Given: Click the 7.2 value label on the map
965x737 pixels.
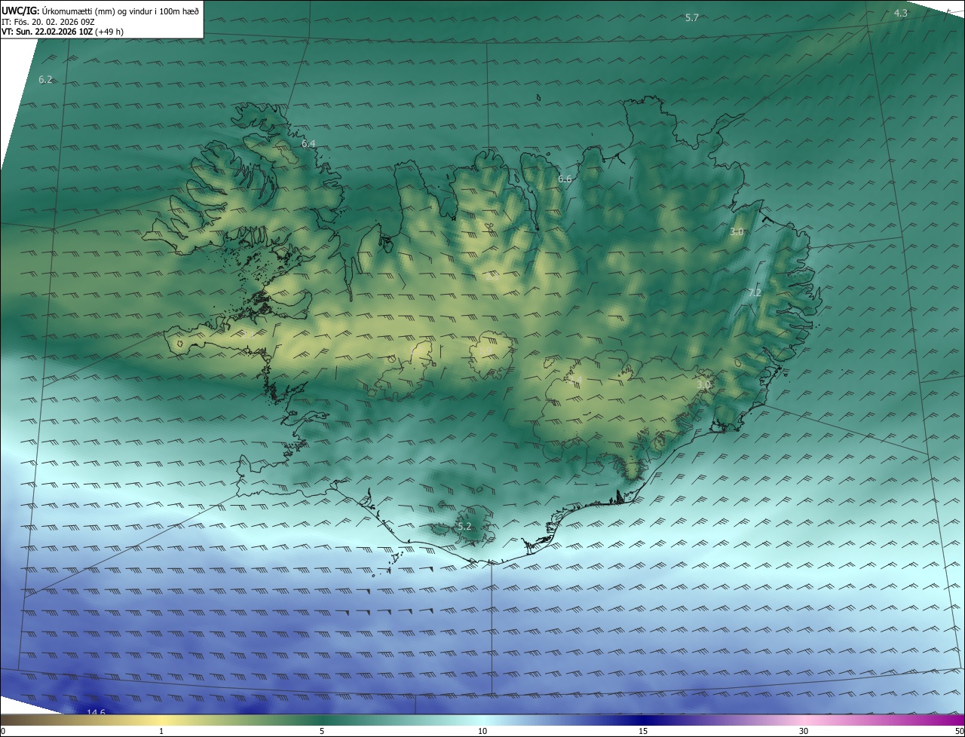Looking at the screenshot, I should pos(755,293).
